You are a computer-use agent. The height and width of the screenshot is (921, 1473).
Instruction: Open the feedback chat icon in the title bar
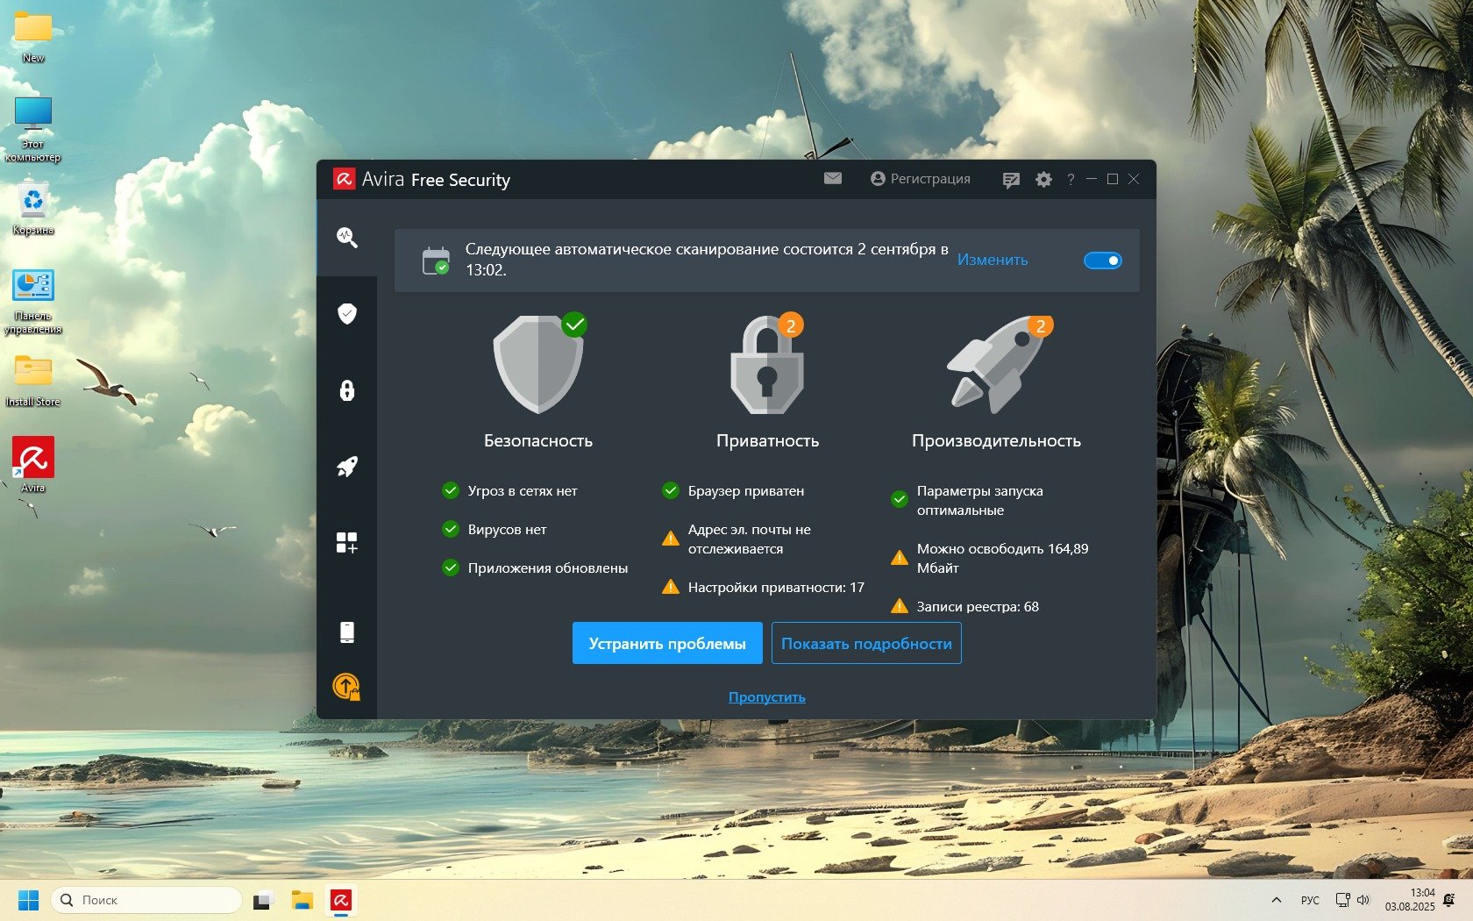[x=1011, y=180]
